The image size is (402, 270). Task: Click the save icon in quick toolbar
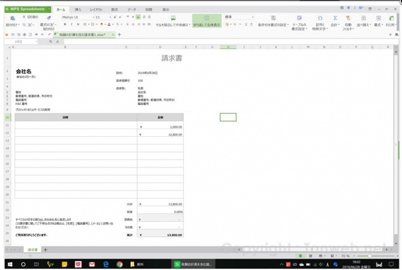[13, 35]
